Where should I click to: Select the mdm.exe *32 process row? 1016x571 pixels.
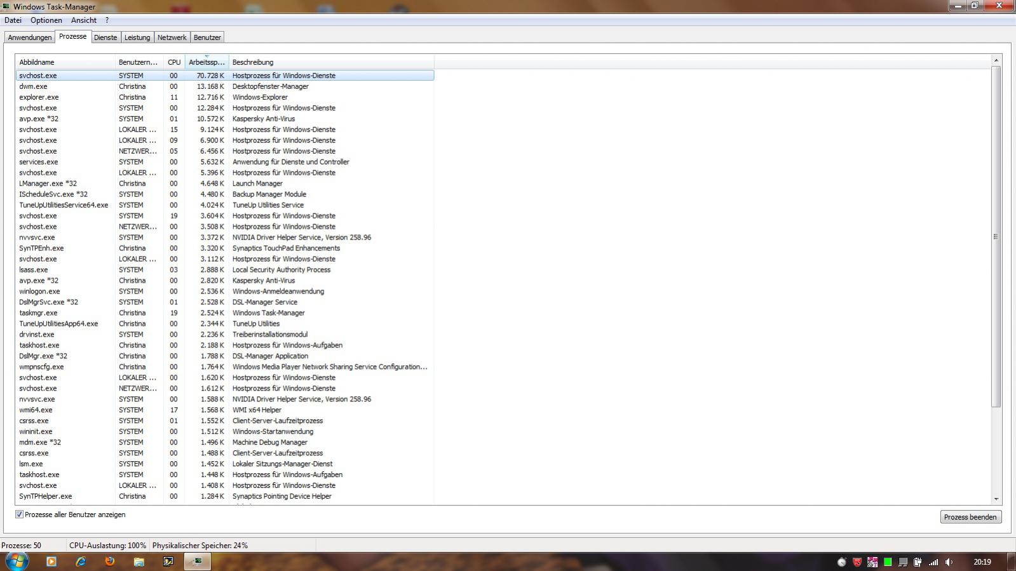point(224,443)
